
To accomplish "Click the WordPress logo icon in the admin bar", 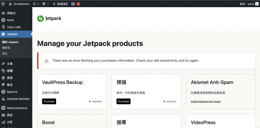I will [x=3, y=4].
